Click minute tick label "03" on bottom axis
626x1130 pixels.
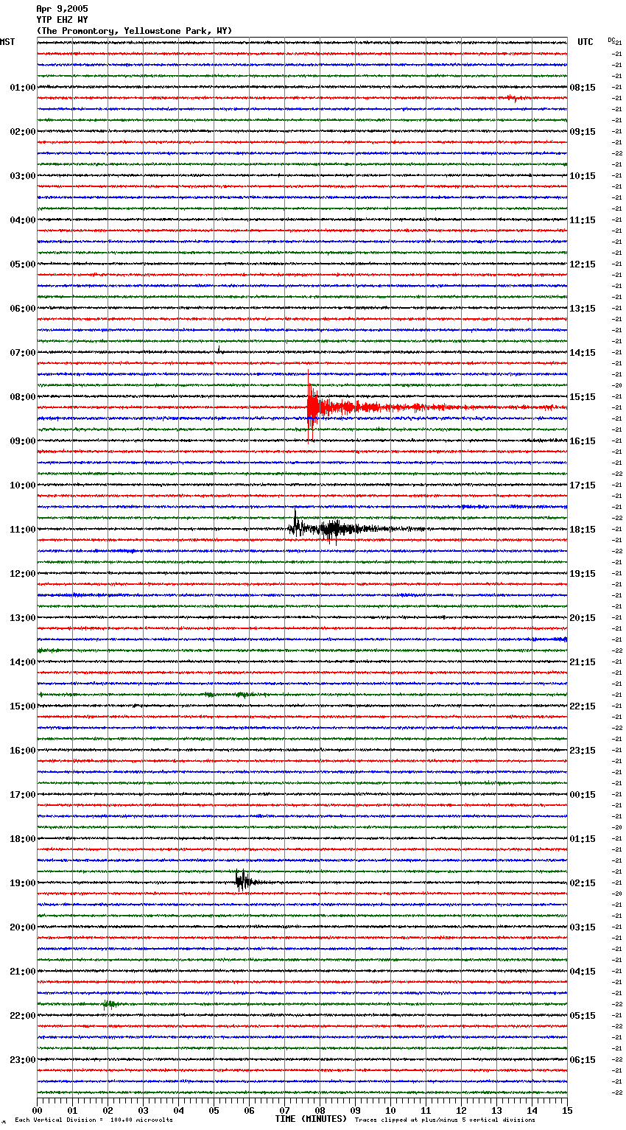point(143,1110)
